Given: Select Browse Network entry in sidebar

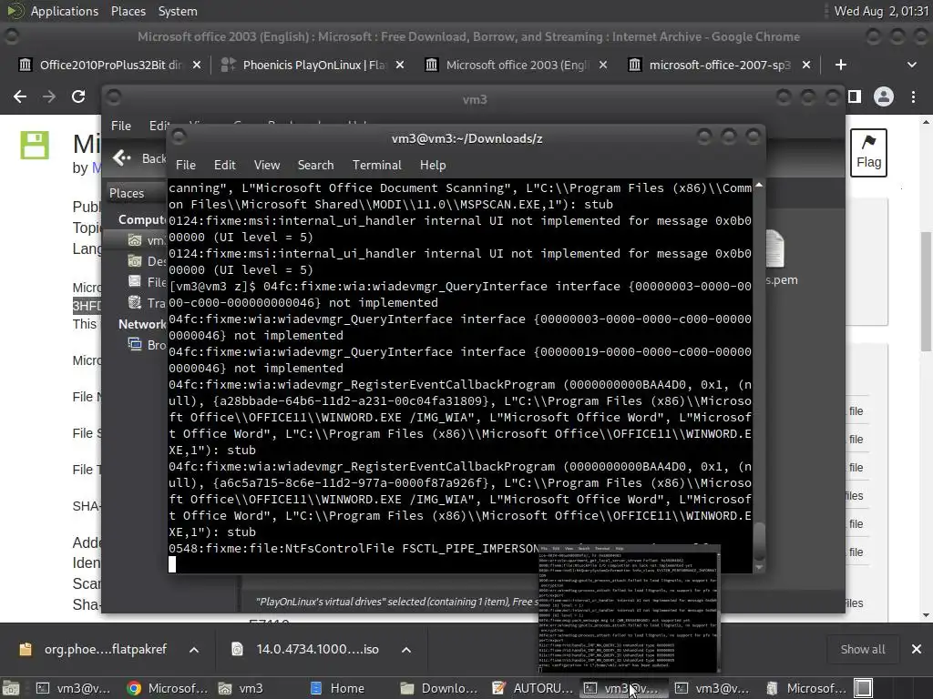Looking at the screenshot, I should click(x=147, y=345).
